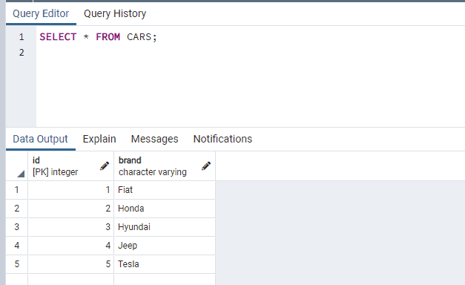Switch to the Query History tab
The width and height of the screenshot is (465, 285).
coord(115,13)
